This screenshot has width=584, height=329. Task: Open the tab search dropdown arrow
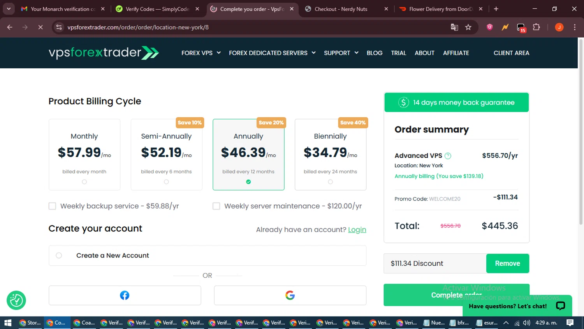pyautogui.click(x=9, y=9)
